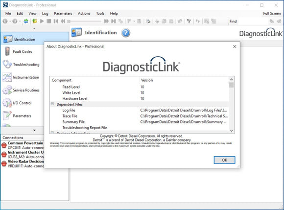Image resolution: width=284 pixels, height=210 pixels.
Task: Click the About list scroll-up arrow
Action: click(x=232, y=79)
